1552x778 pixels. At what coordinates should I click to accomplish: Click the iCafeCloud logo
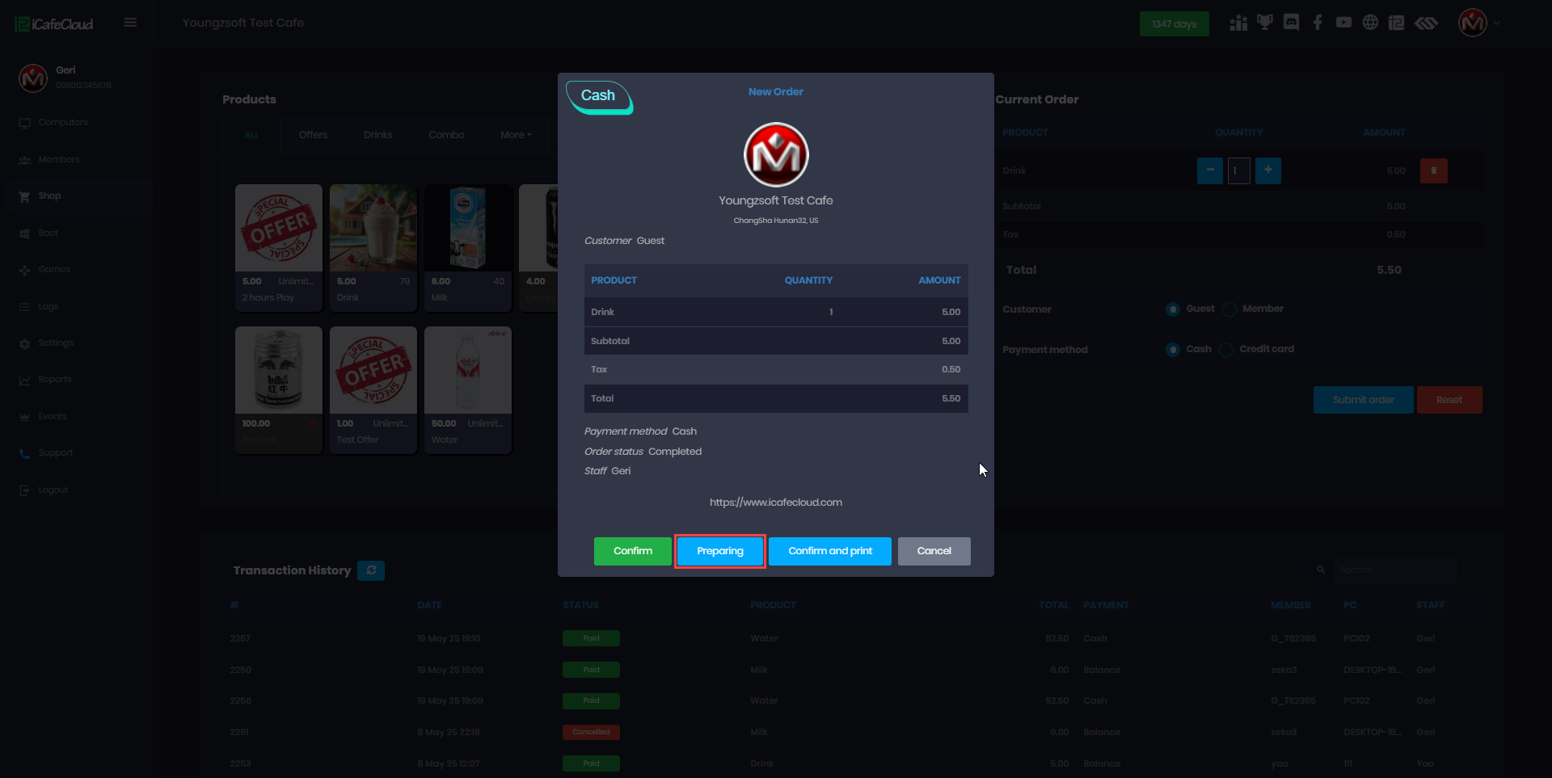pyautogui.click(x=54, y=24)
